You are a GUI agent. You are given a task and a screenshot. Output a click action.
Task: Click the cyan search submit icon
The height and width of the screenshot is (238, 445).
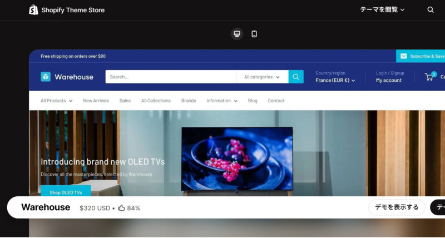tap(296, 77)
